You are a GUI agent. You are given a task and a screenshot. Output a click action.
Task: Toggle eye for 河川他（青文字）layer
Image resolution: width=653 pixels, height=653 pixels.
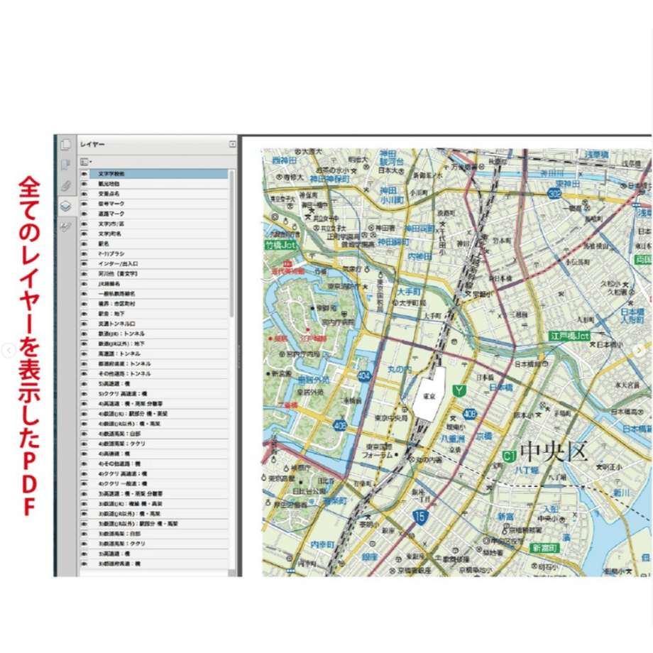[x=84, y=273]
